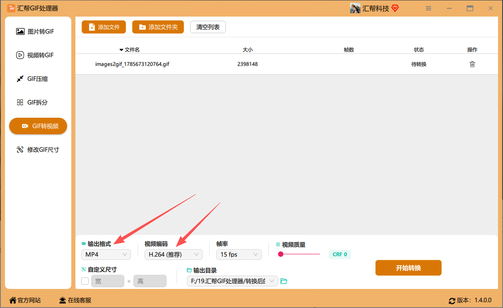Click the 状态 column header
This screenshot has width=503, height=308.
[x=419, y=50]
